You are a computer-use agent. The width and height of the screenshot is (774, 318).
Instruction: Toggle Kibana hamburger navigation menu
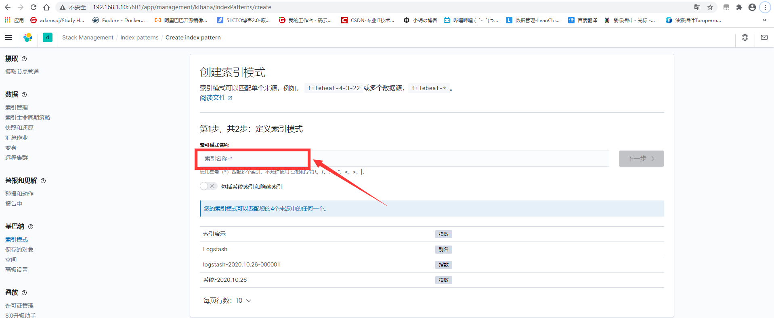(8, 37)
